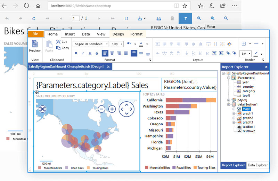This screenshot has height=181, width=278.
Task: Switch to the Insert ribbon tab
Action: [70, 34]
